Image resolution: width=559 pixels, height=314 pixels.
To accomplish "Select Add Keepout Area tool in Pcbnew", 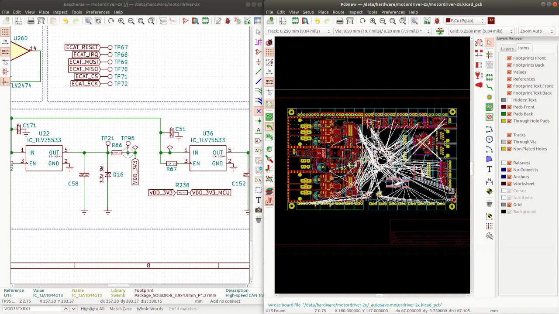I will (489, 117).
